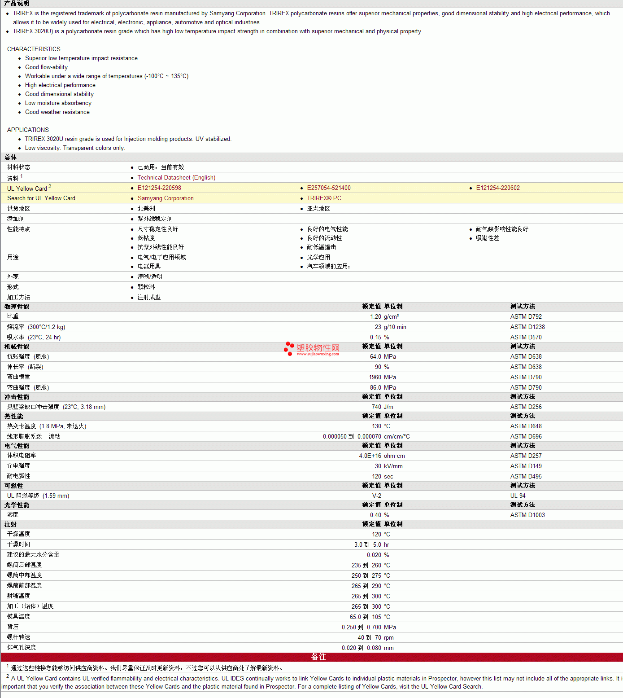Screen dimensions: 623x698
Task: Click the 总体 section header
Action: 10,158
